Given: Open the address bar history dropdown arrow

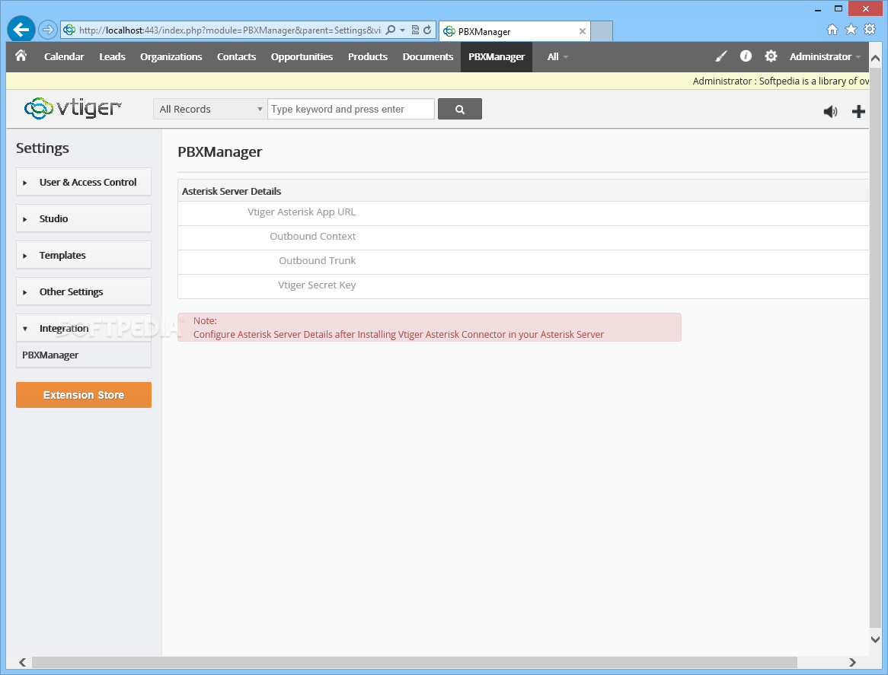Looking at the screenshot, I should click(403, 30).
